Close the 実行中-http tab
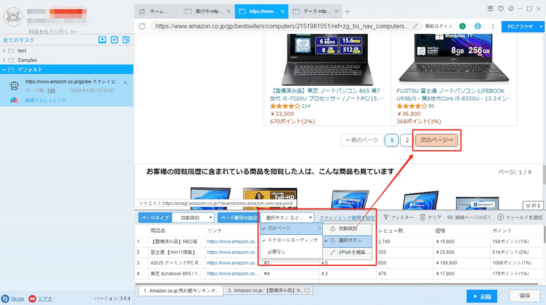 [x=229, y=12]
